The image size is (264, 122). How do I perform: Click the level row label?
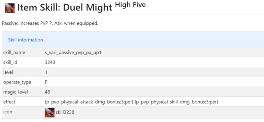(x=8, y=72)
